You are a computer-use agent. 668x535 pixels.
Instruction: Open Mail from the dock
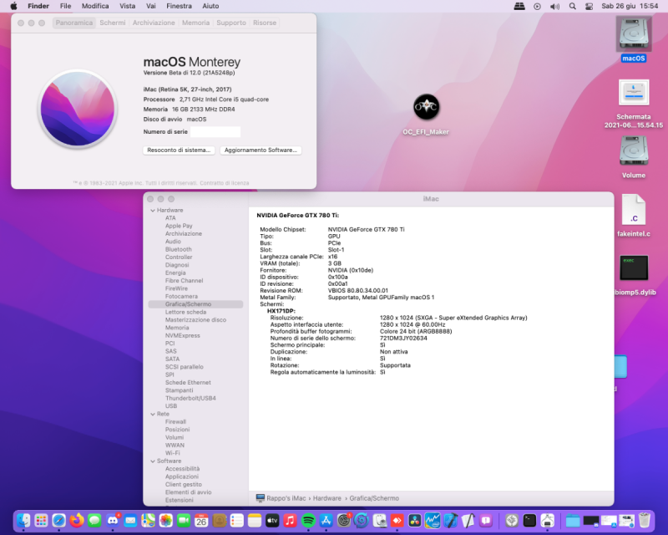[x=130, y=521]
